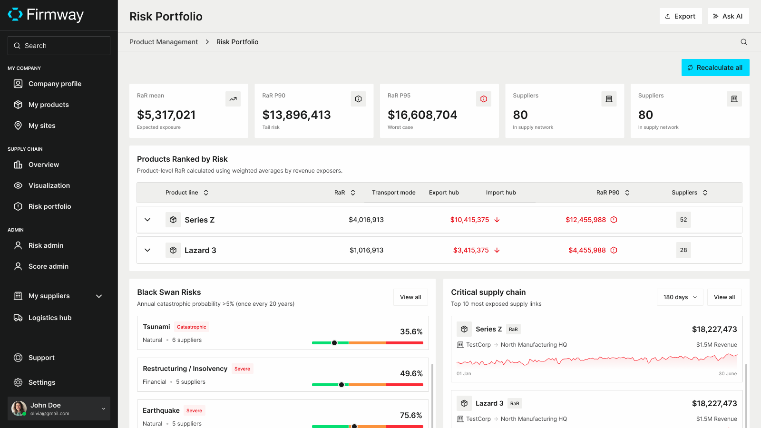Open the 180 days period dropdown

tap(680, 297)
